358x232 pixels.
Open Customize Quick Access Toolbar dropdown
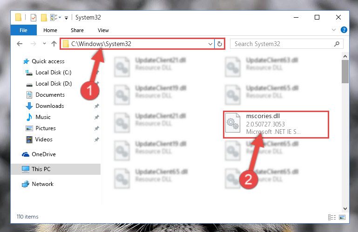[66, 18]
